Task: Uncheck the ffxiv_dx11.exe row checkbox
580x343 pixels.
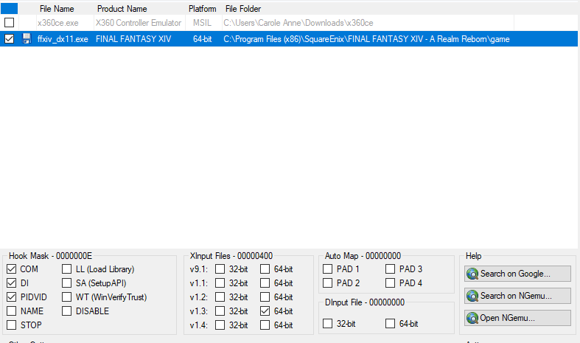Action: 10,38
